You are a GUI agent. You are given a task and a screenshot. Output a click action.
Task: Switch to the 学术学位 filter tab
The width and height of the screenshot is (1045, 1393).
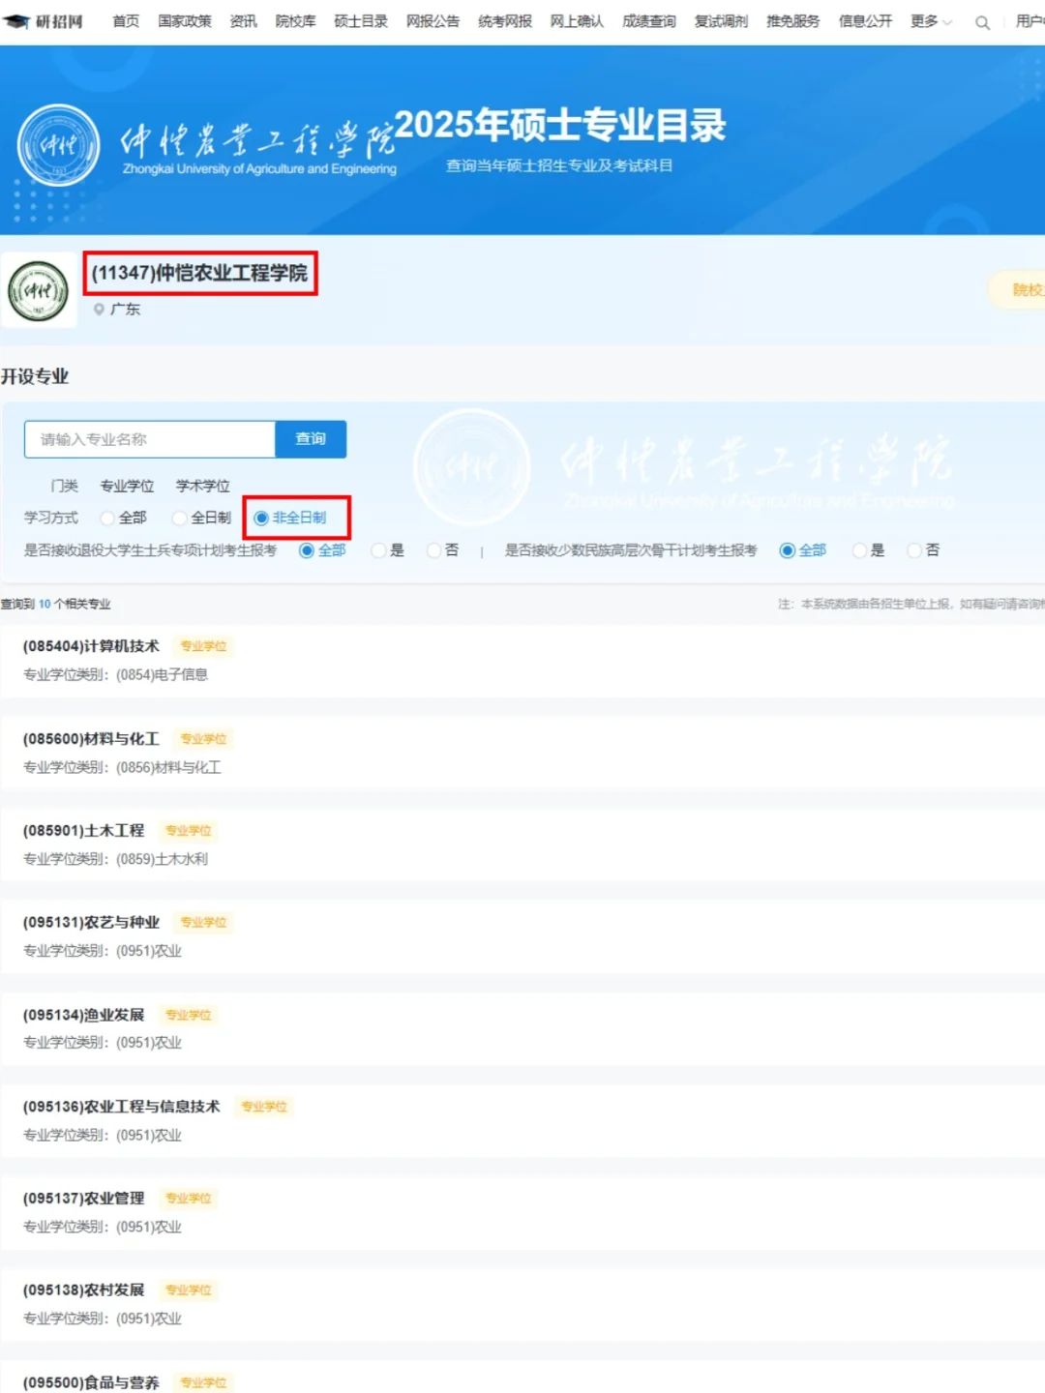tap(203, 486)
